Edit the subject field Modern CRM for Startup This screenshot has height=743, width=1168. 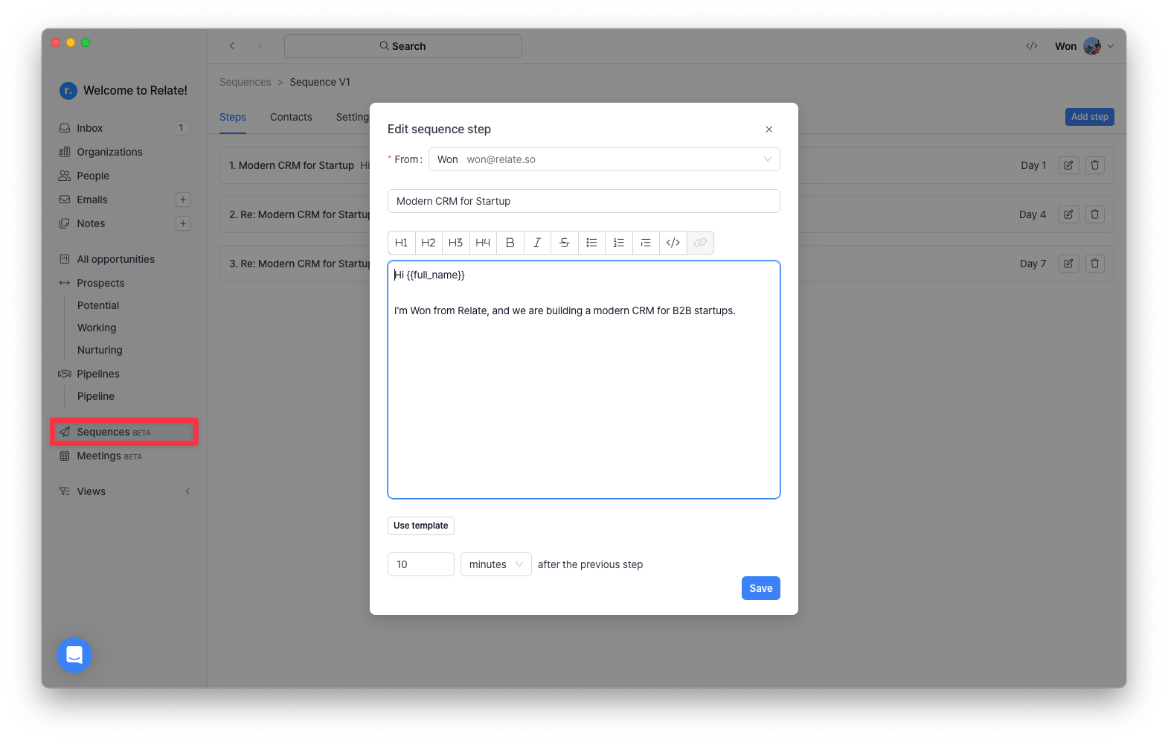pos(584,201)
